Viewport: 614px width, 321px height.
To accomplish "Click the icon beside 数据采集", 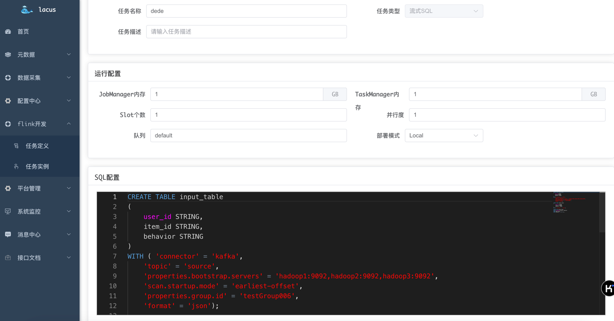I will (8, 78).
